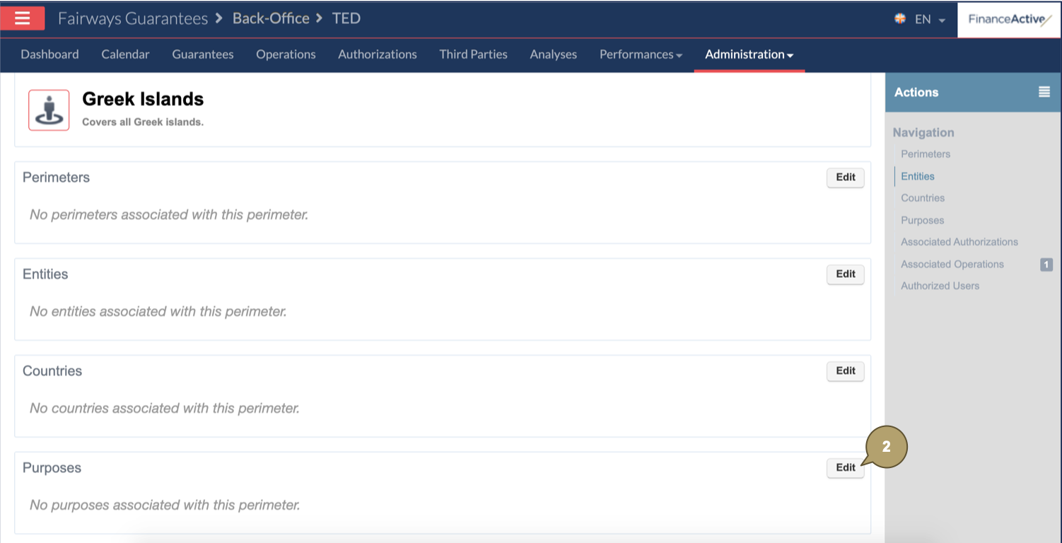Click the Greek Islands perimeter icon
Viewport: 1062px width, 543px height.
[x=49, y=110]
